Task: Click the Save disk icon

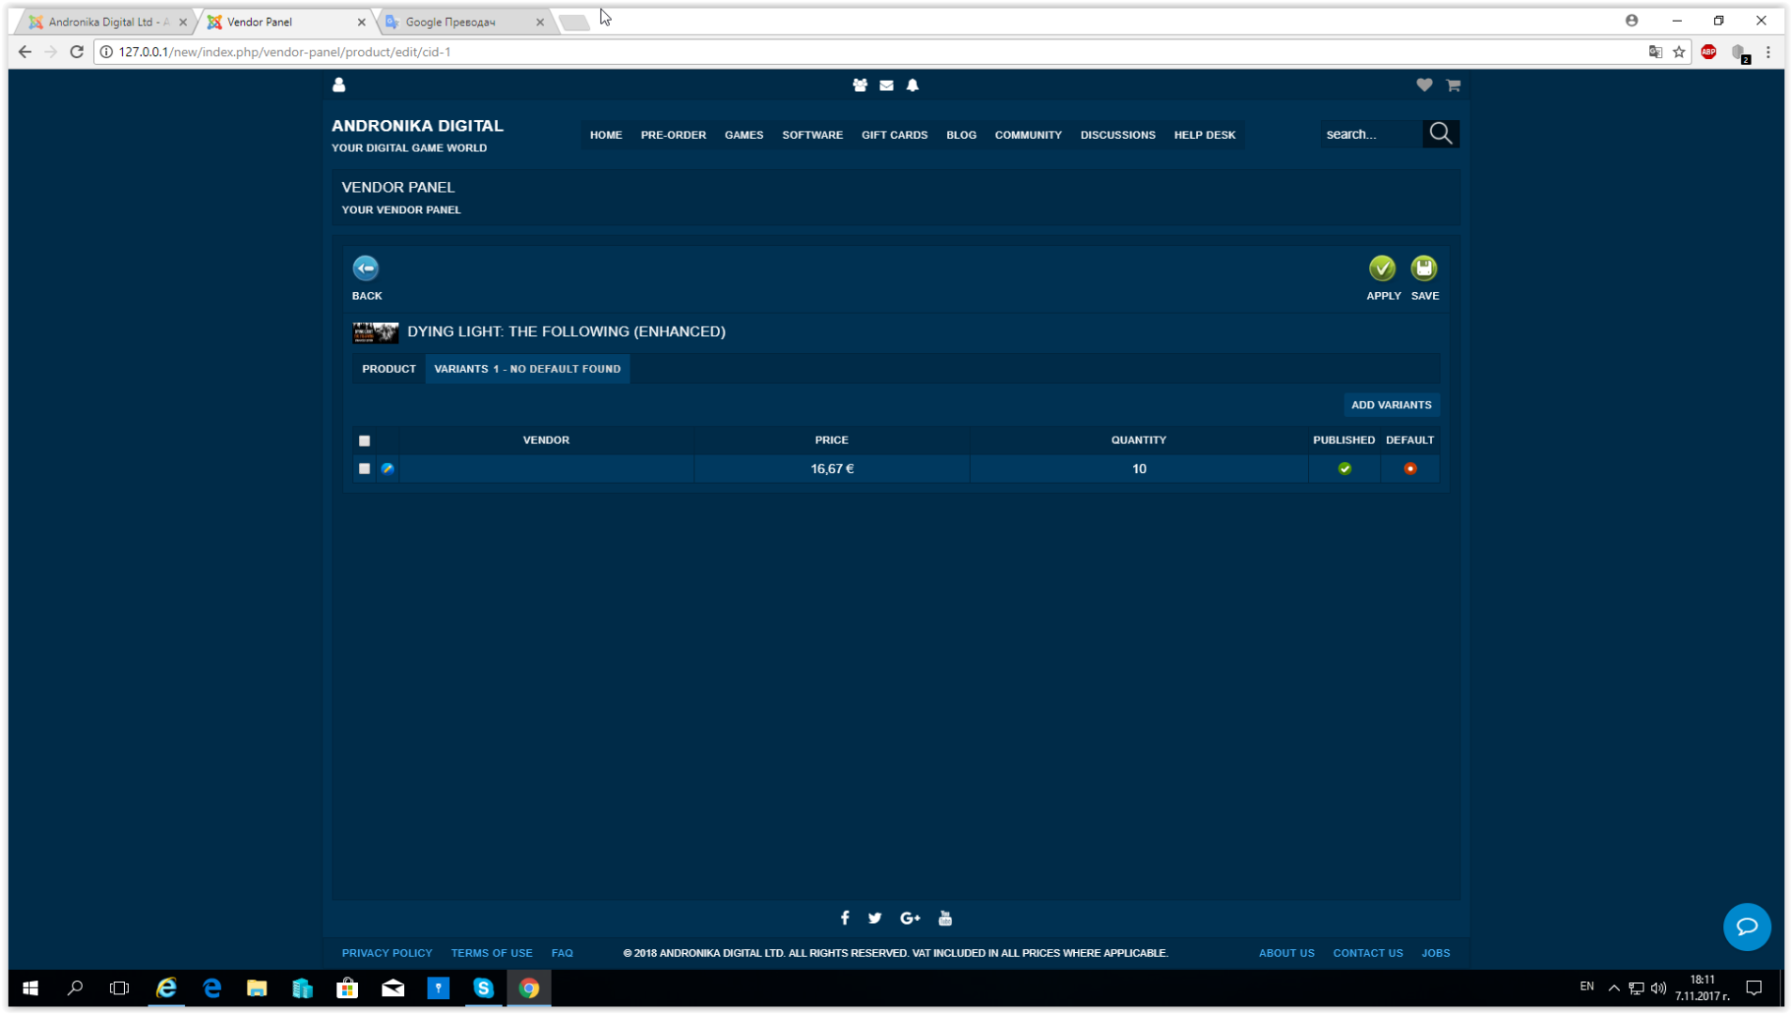Action: (x=1425, y=269)
